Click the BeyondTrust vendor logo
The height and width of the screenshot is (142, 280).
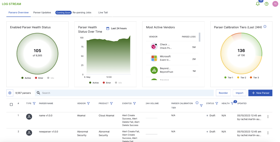click(x=154, y=70)
